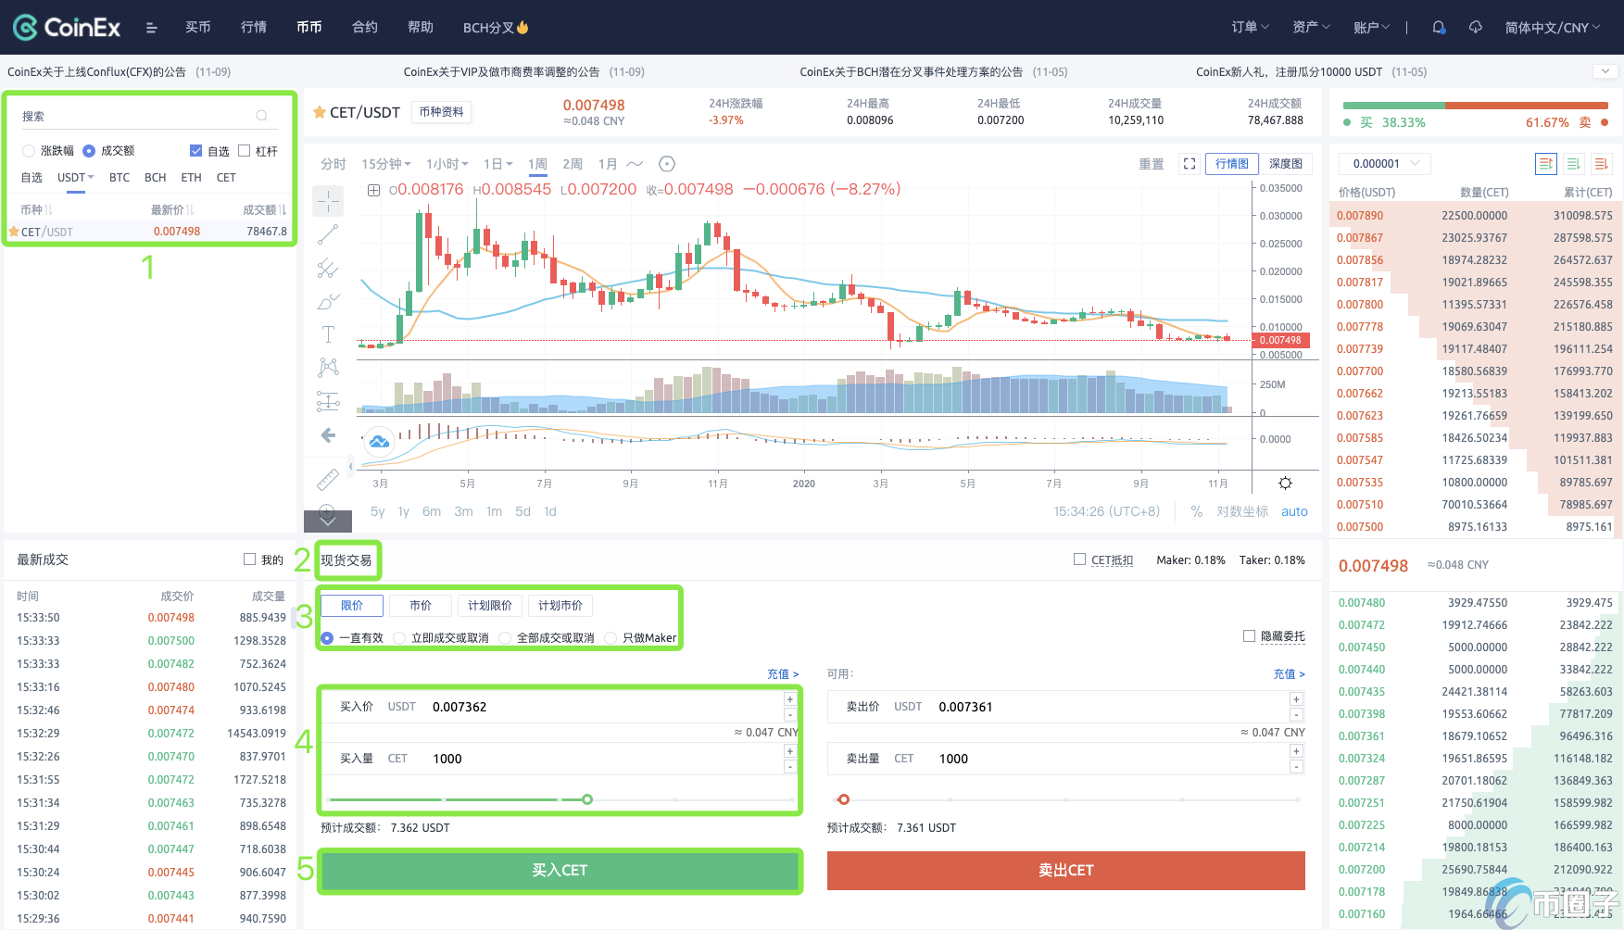1624x930 pixels.
Task: Click the back arrow in chart toolbar
Action: pyautogui.click(x=328, y=435)
